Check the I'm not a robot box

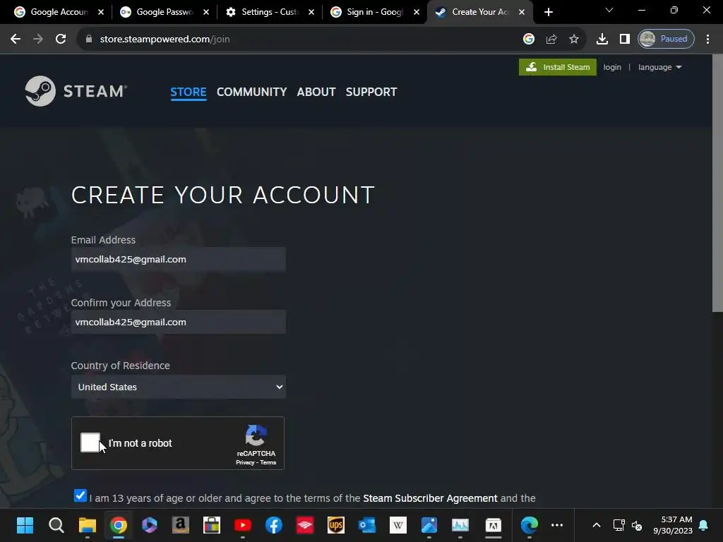(x=90, y=442)
